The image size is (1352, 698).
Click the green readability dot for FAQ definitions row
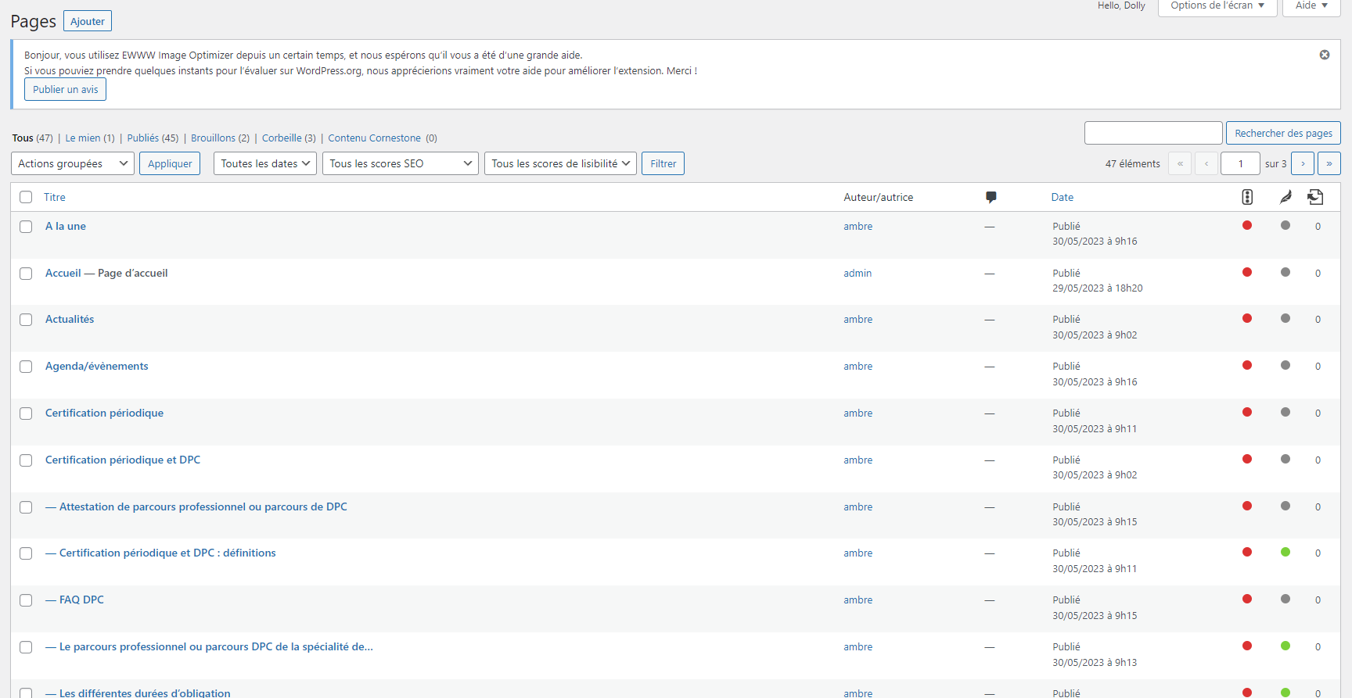click(1285, 553)
